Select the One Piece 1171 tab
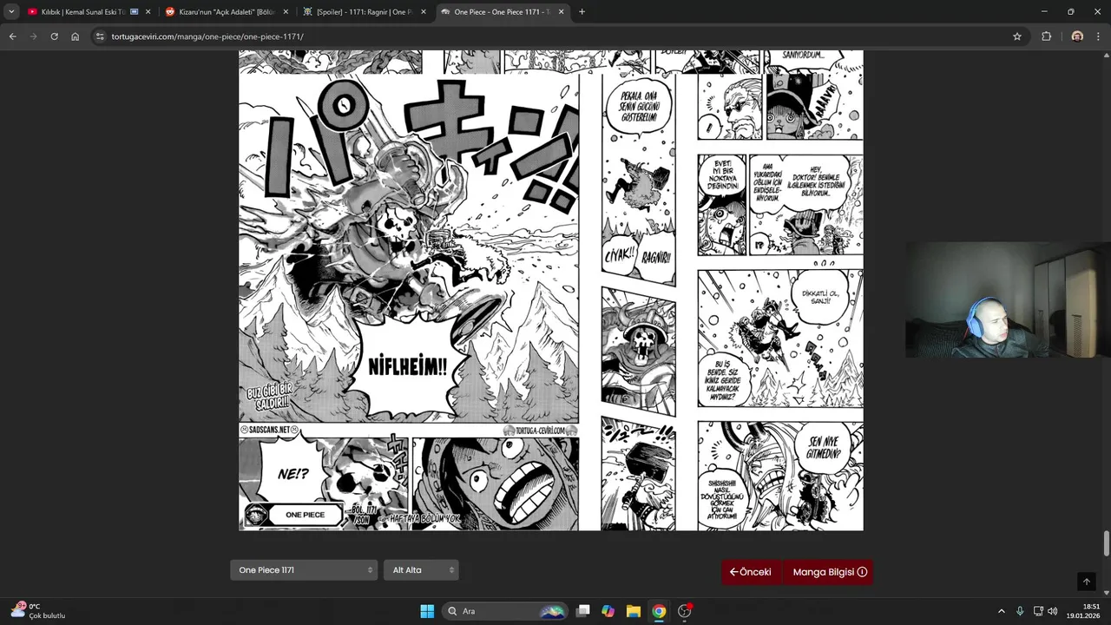 tap(502, 11)
